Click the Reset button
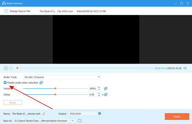Viewport: 192px width, 124px height. pos(13,103)
